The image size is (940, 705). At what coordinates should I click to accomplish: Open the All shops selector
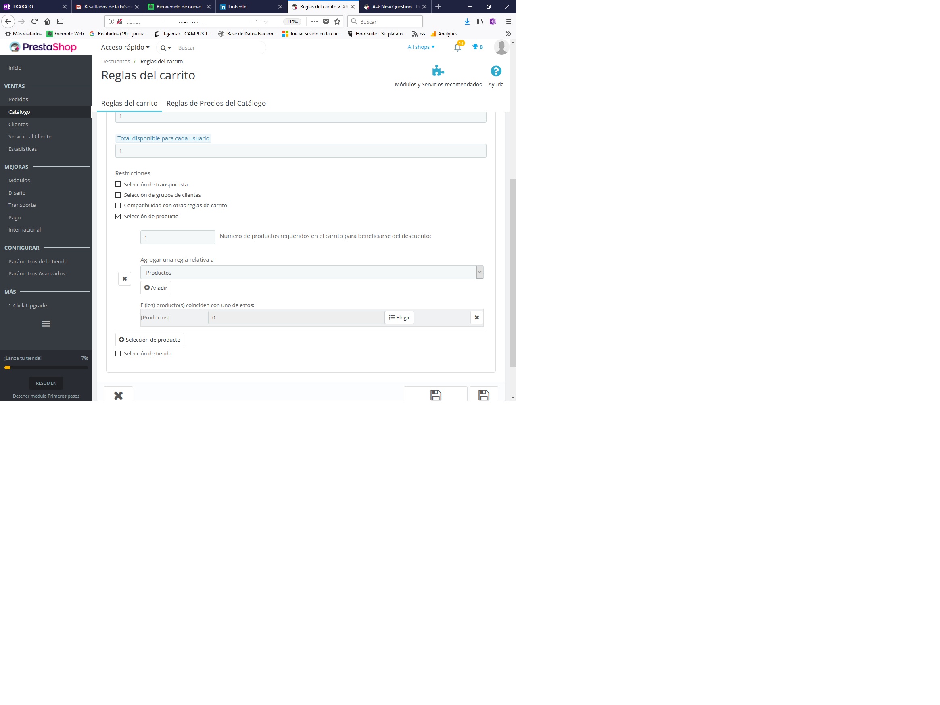(421, 47)
